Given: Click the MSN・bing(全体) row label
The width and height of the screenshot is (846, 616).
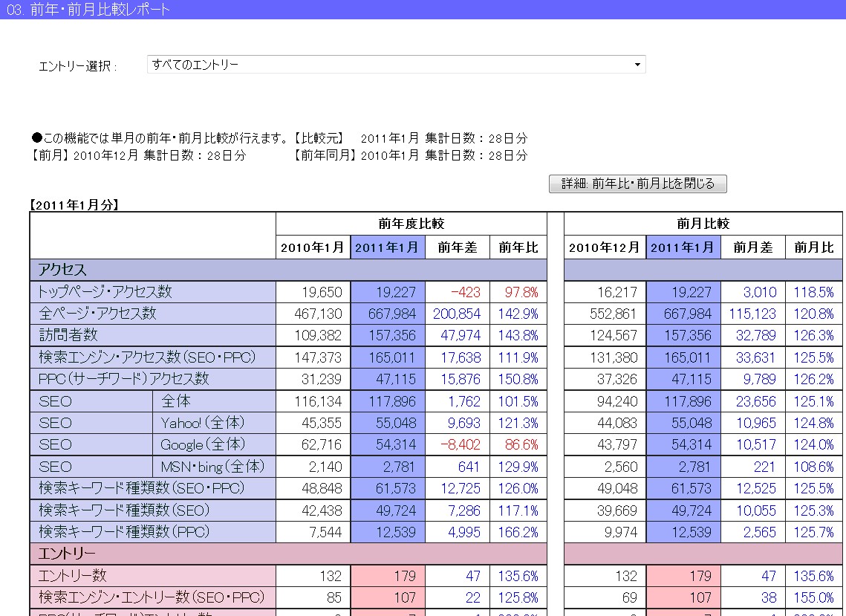Looking at the screenshot, I should (212, 467).
